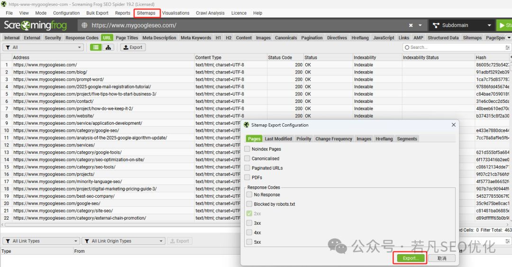The height and width of the screenshot is (267, 512).
Task: Switch to list view icon
Action: coord(96,47)
